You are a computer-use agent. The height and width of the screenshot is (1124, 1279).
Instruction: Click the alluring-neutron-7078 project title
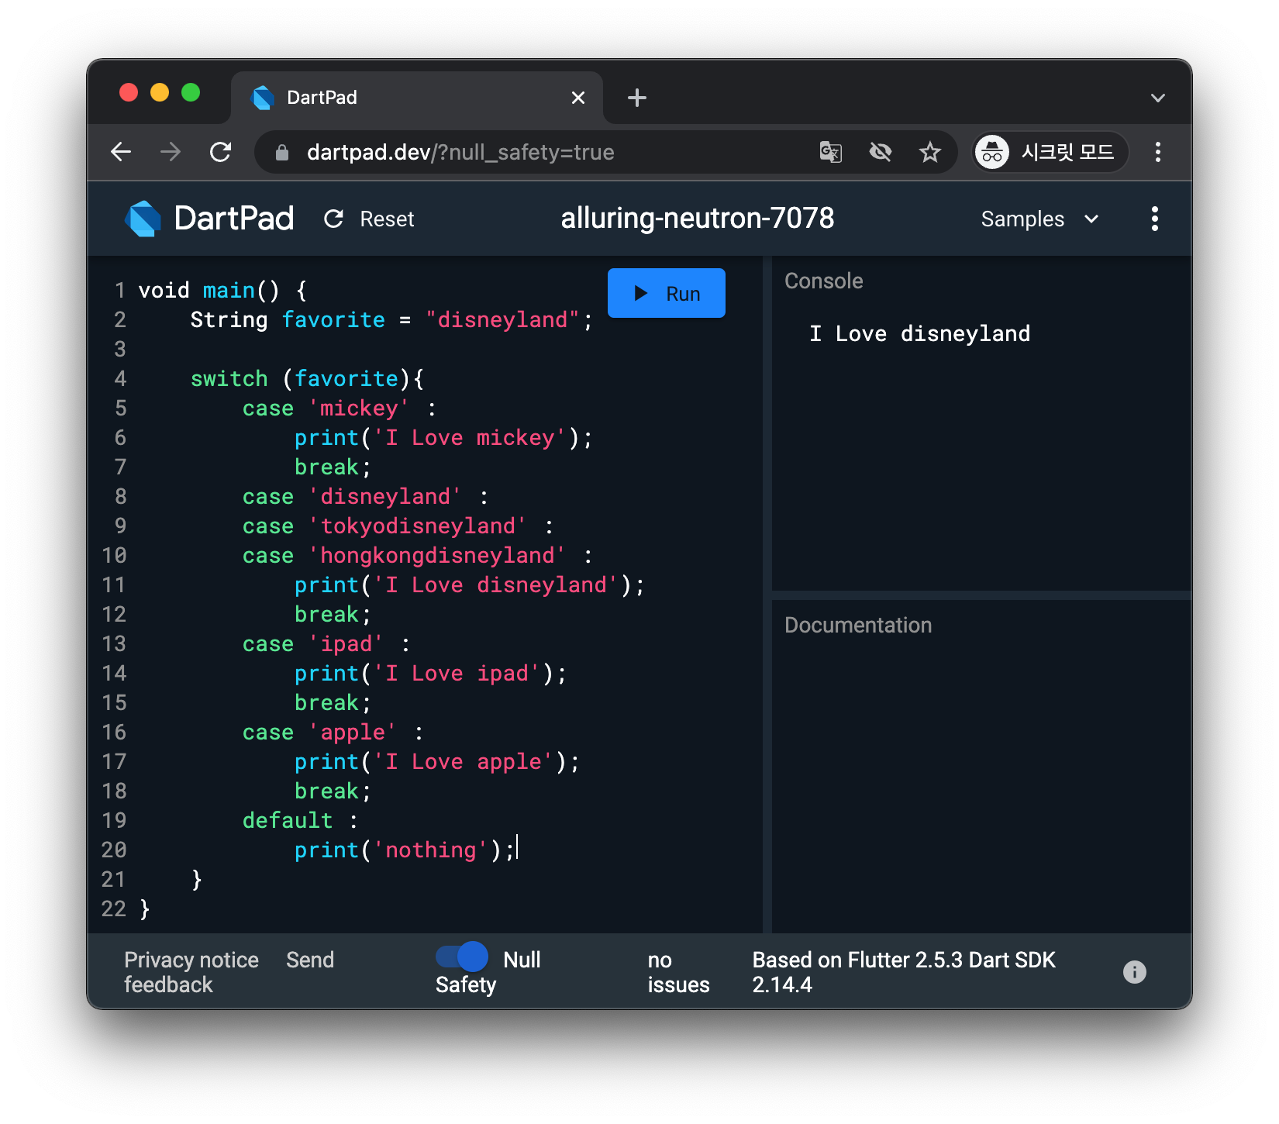(698, 219)
